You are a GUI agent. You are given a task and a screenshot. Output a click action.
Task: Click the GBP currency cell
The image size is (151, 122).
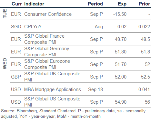point(16,77)
